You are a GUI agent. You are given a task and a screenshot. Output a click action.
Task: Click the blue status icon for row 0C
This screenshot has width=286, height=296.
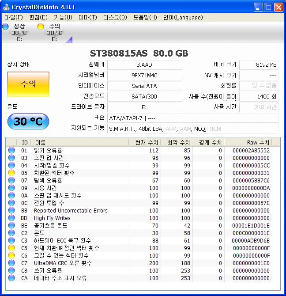[x=11, y=203]
